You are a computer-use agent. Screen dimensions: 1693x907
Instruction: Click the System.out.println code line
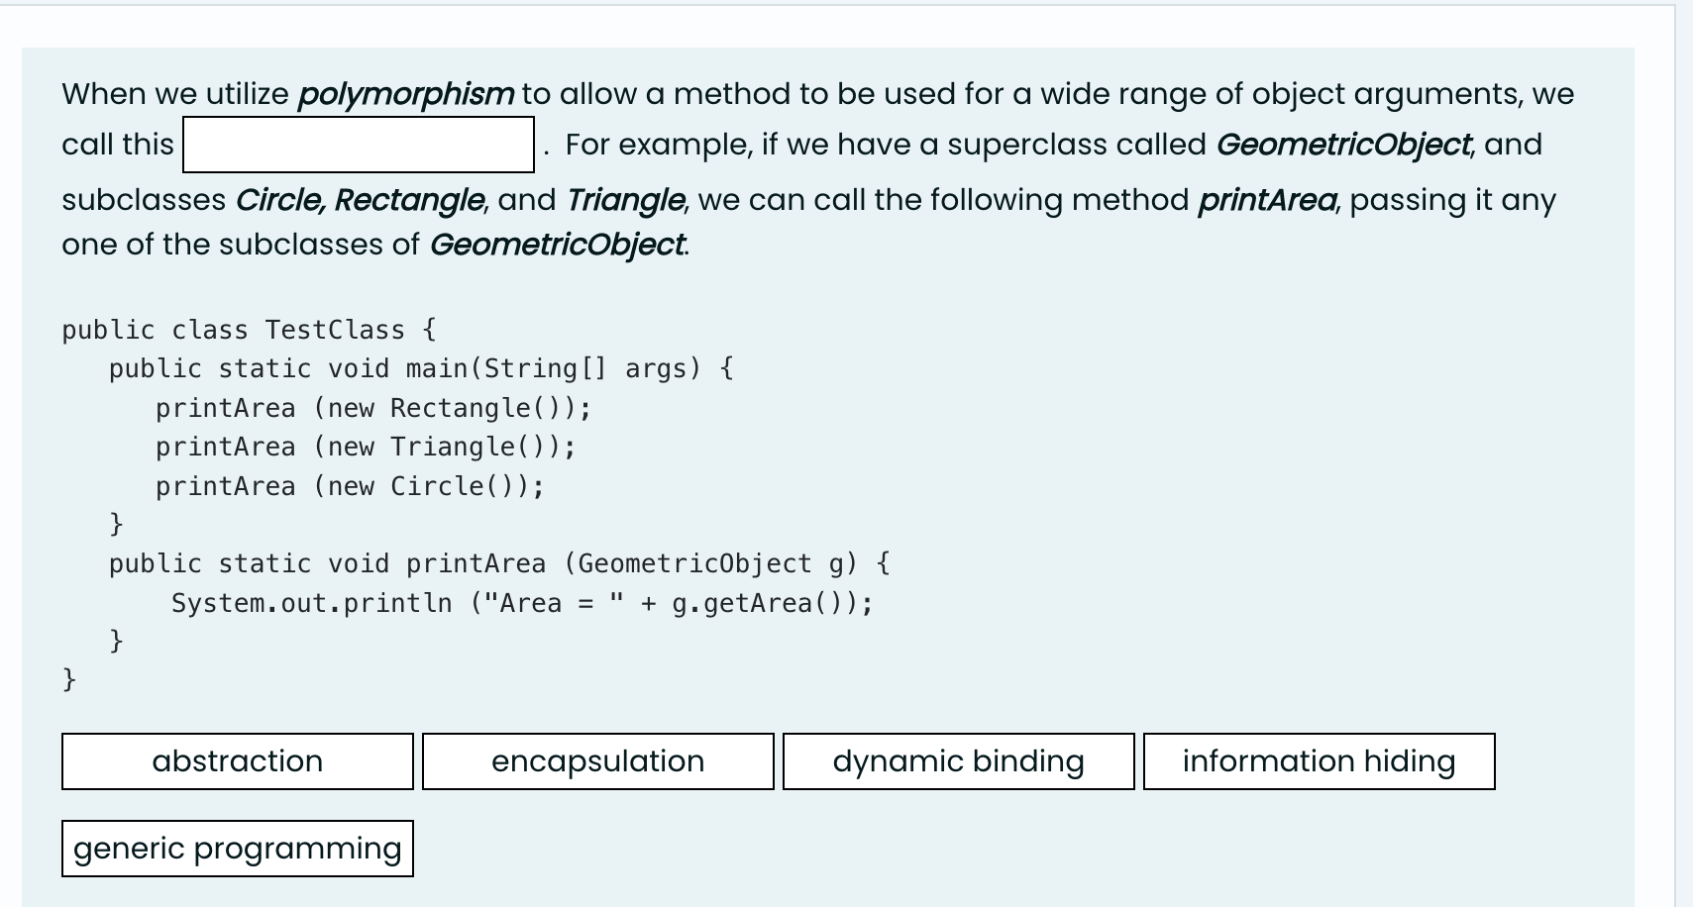pos(522,603)
